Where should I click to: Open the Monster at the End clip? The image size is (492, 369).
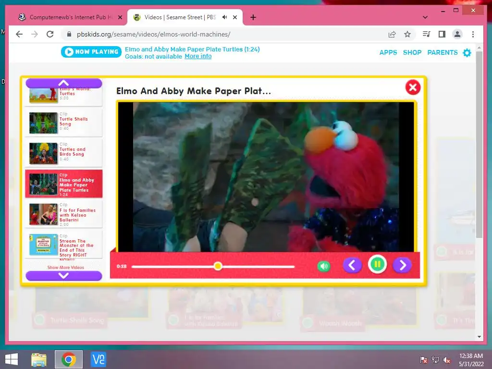(64, 245)
